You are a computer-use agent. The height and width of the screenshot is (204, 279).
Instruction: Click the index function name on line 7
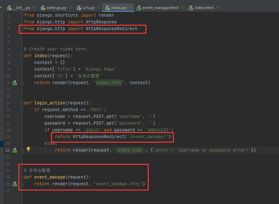41,56
